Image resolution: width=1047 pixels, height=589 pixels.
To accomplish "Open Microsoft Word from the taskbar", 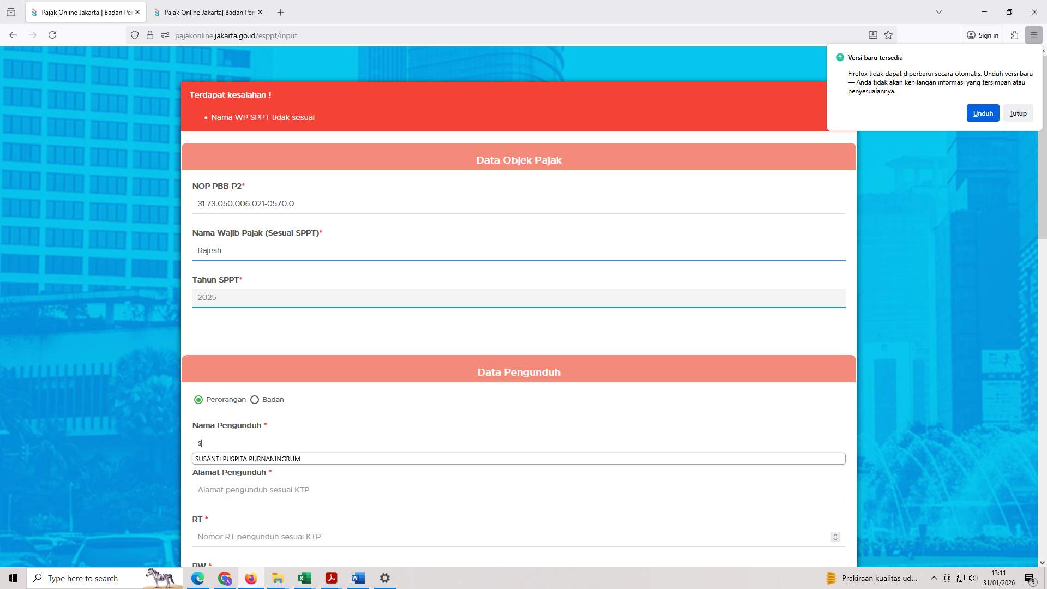I will coord(358,578).
